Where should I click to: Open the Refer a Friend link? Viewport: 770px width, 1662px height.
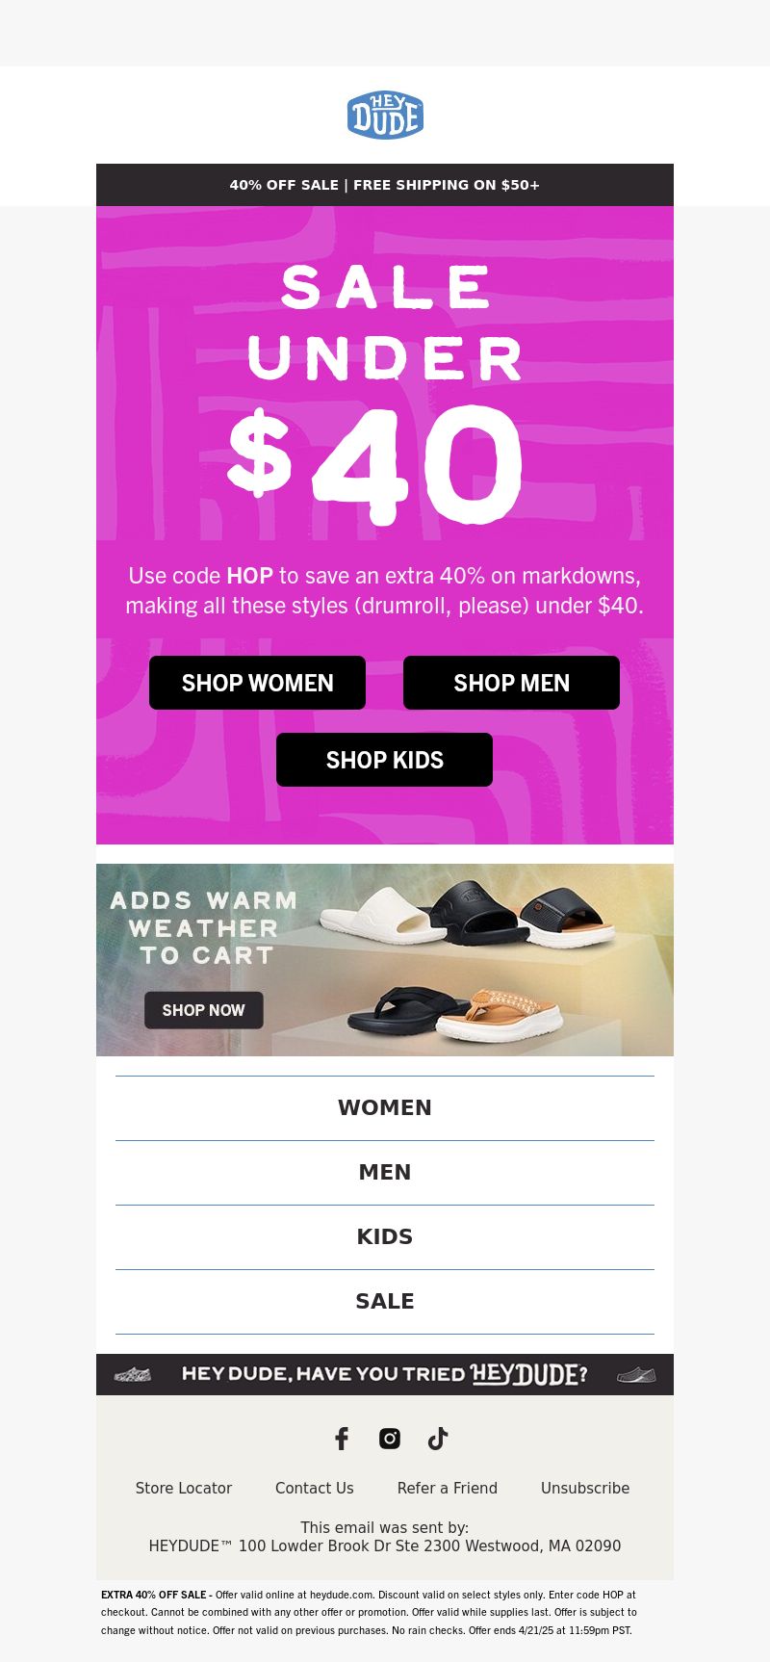pos(448,1488)
